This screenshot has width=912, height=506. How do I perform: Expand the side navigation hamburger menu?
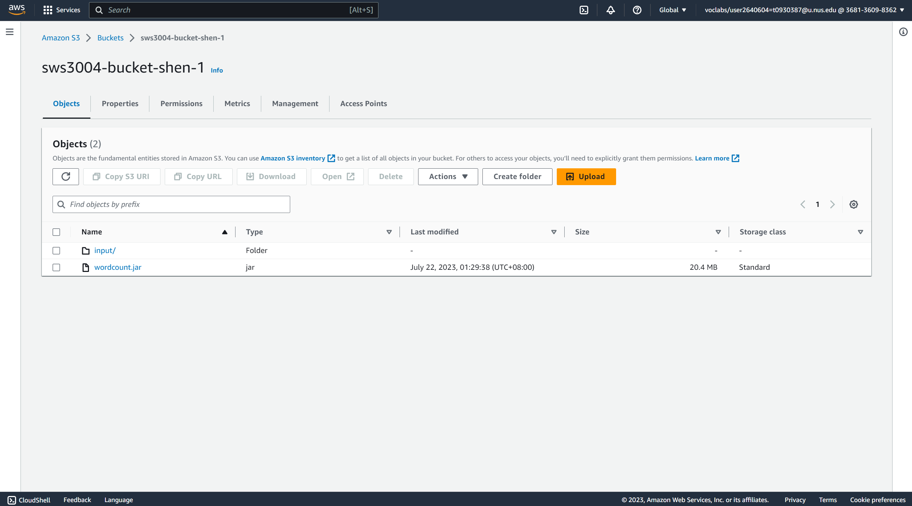coord(10,32)
